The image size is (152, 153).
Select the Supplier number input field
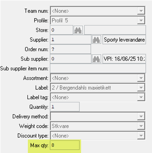(71, 40)
